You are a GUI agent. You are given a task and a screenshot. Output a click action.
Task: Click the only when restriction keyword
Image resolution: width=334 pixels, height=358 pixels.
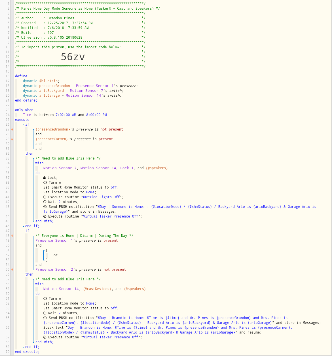click(x=24, y=110)
